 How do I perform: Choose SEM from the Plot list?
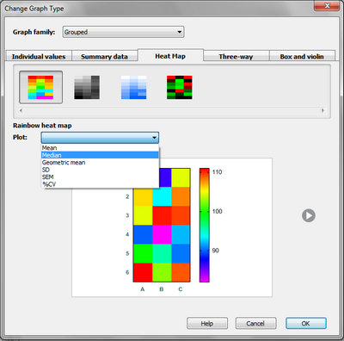(x=100, y=177)
